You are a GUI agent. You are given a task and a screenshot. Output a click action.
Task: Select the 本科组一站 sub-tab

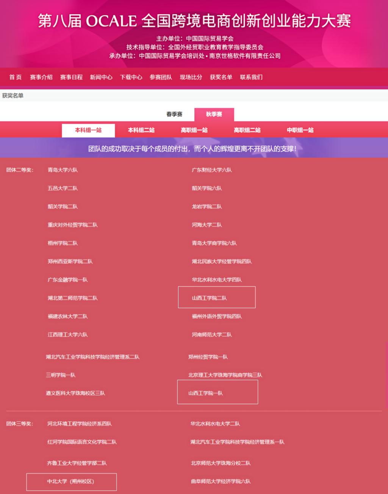(x=88, y=130)
